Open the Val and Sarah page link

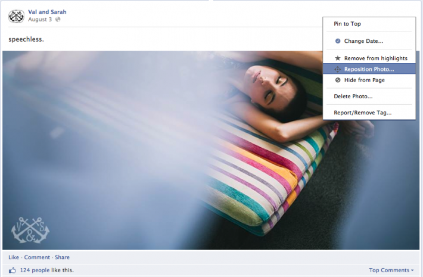point(47,12)
